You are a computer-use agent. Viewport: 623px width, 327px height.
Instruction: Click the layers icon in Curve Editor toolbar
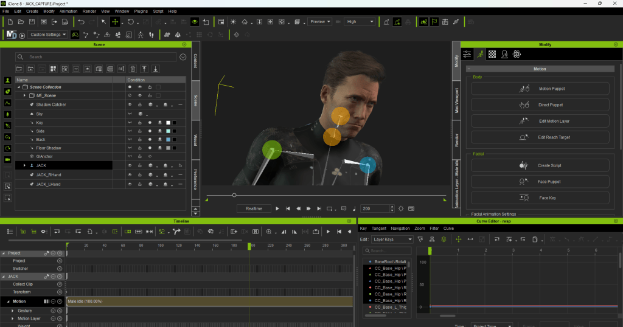pyautogui.click(x=444, y=239)
